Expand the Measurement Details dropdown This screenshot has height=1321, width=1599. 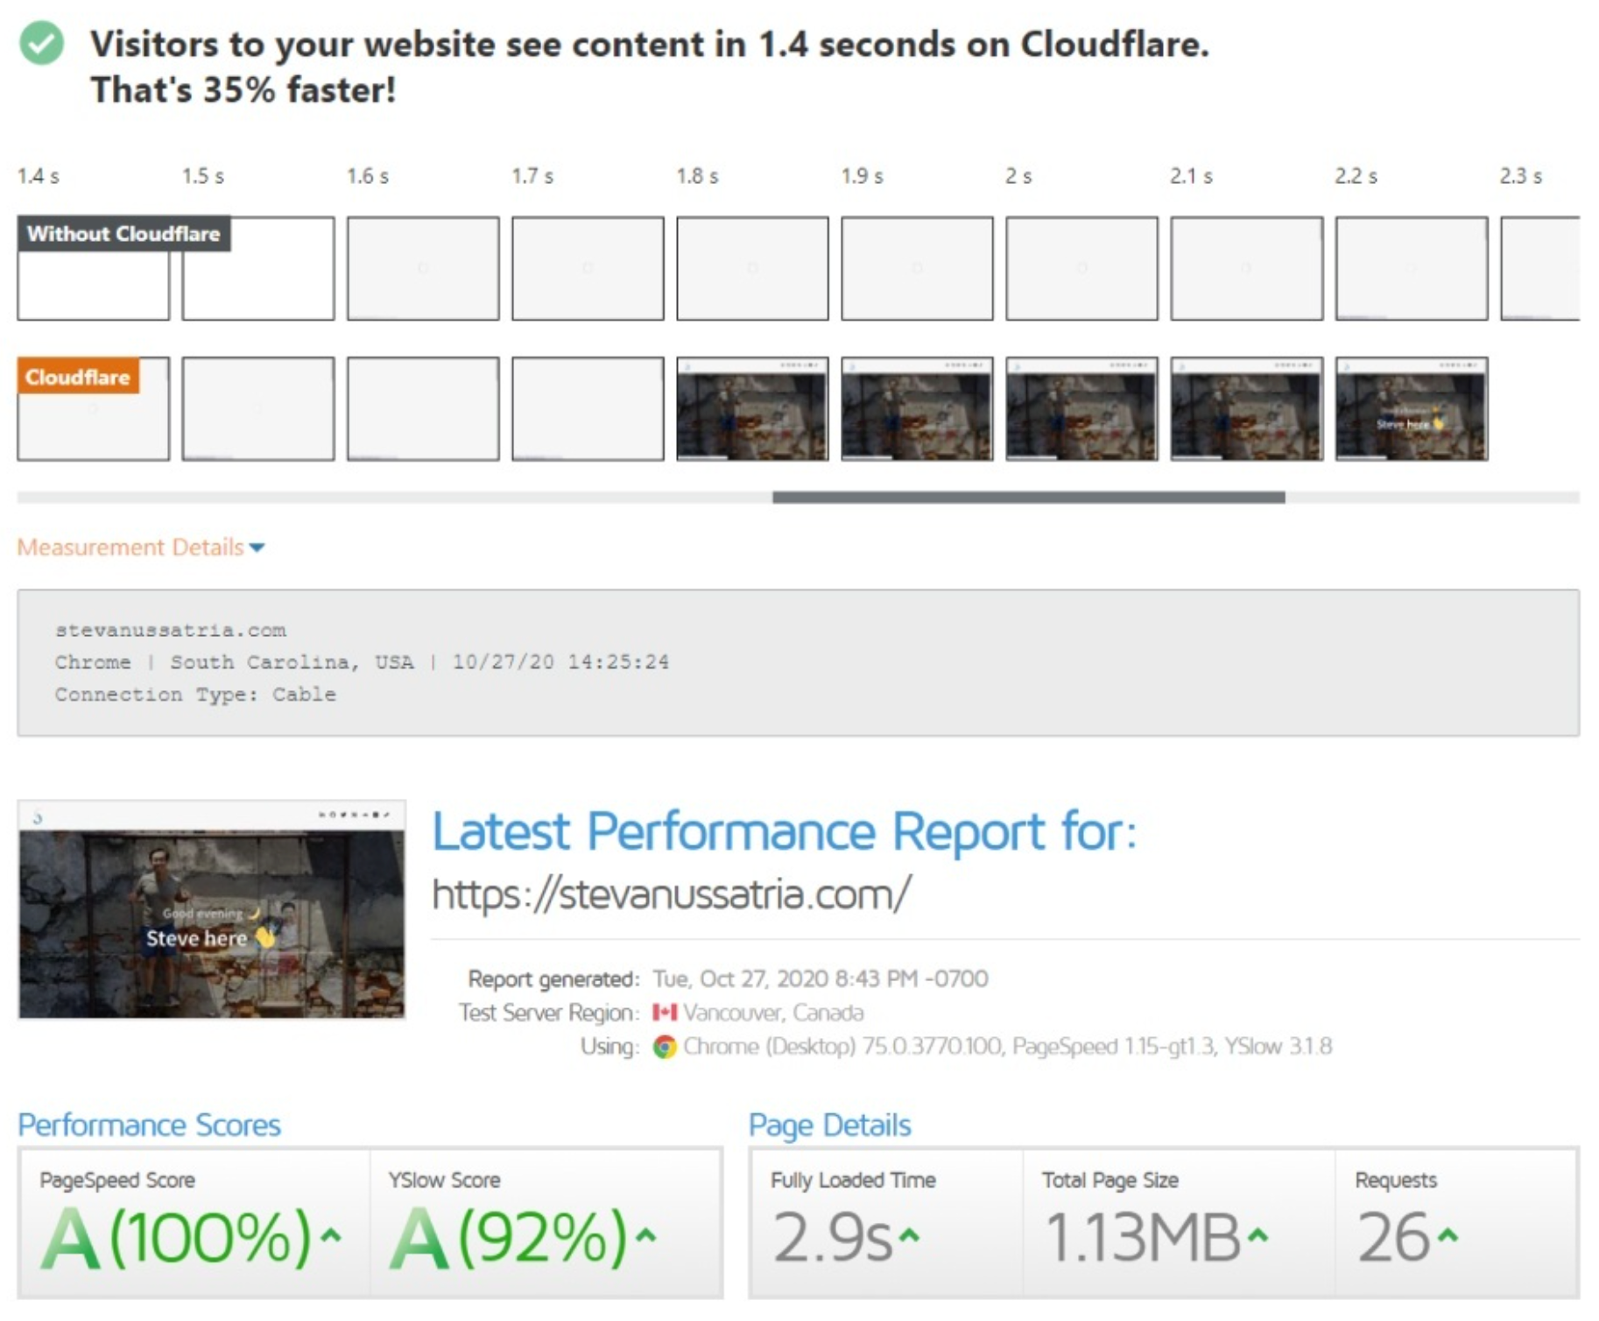[x=140, y=547]
